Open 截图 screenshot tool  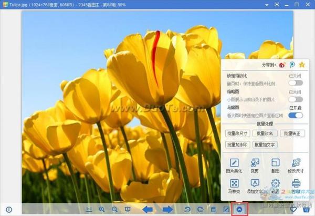[276, 166]
